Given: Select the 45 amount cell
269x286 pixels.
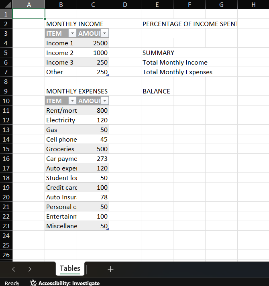Looking at the screenshot, I should [x=93, y=139].
